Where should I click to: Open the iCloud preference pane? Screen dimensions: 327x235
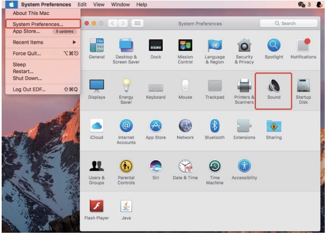[x=97, y=129]
